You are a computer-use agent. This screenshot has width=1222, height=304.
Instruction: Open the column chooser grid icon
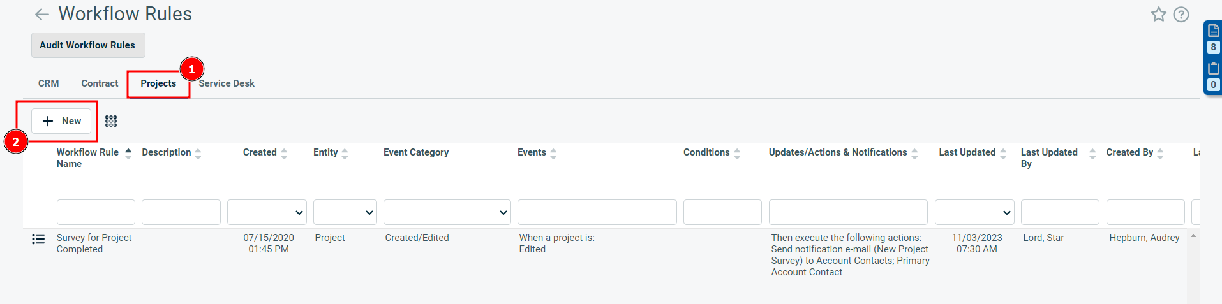pos(111,121)
